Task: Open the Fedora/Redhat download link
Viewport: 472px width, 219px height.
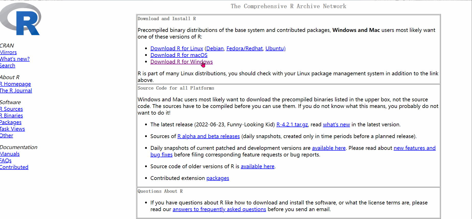Action: [244, 48]
